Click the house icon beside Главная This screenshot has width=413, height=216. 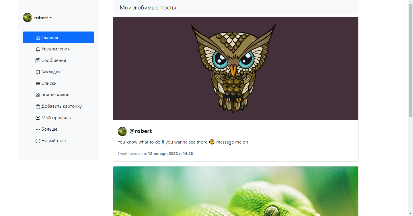pos(38,38)
